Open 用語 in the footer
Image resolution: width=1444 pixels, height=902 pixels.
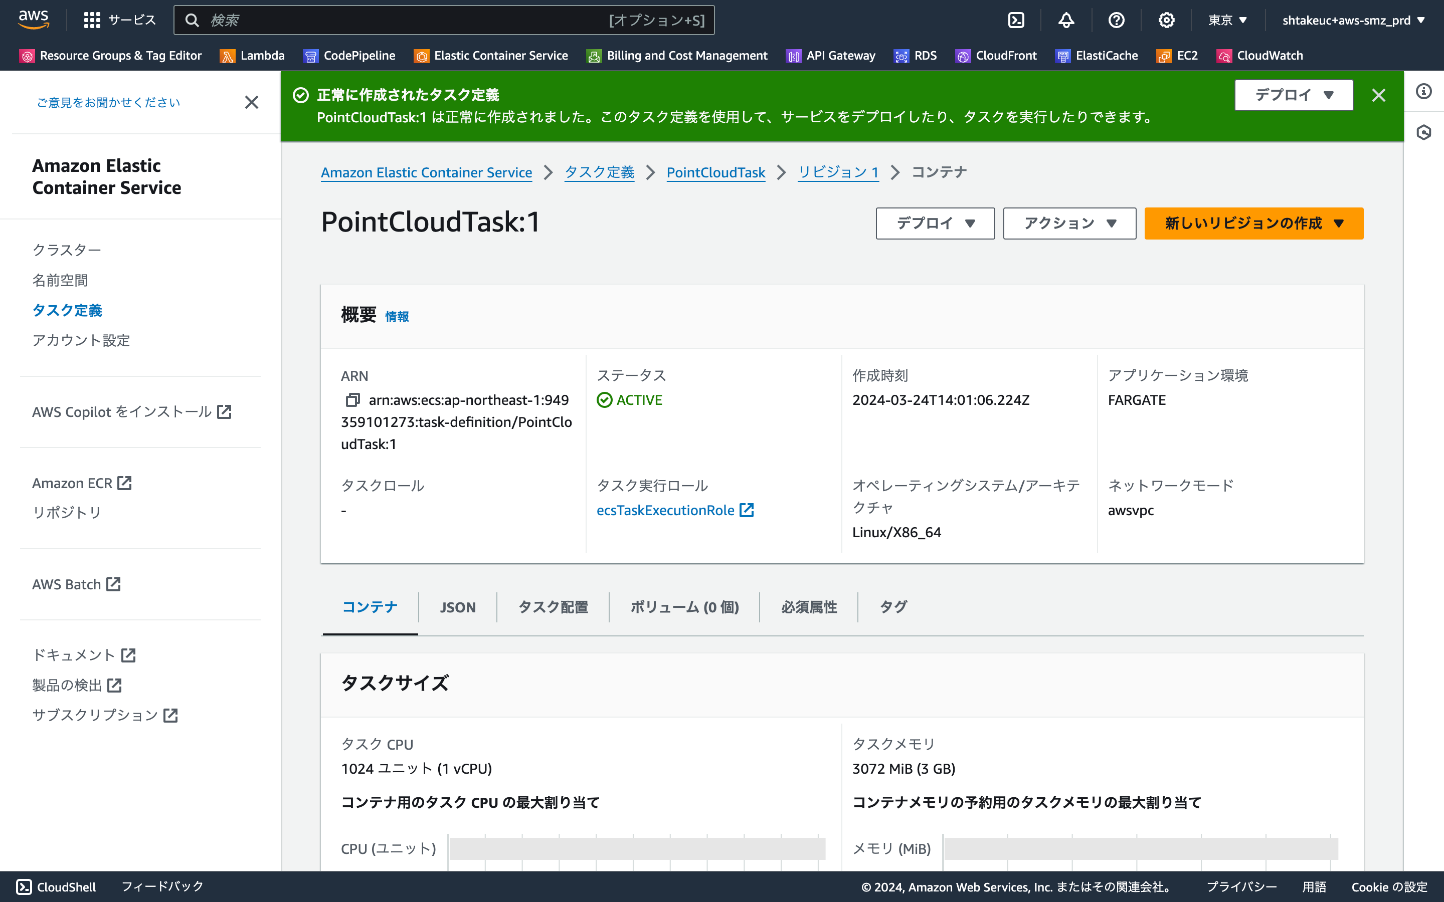point(1314,886)
